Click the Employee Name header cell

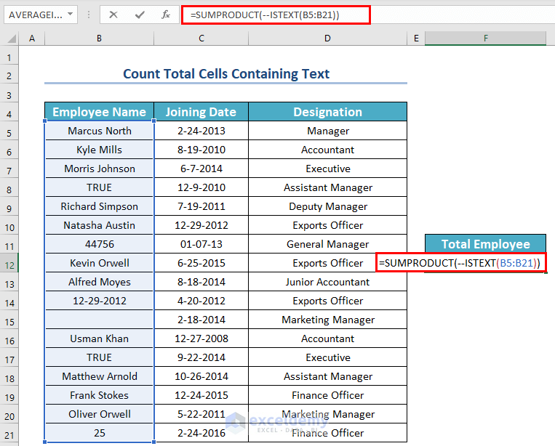(x=99, y=112)
